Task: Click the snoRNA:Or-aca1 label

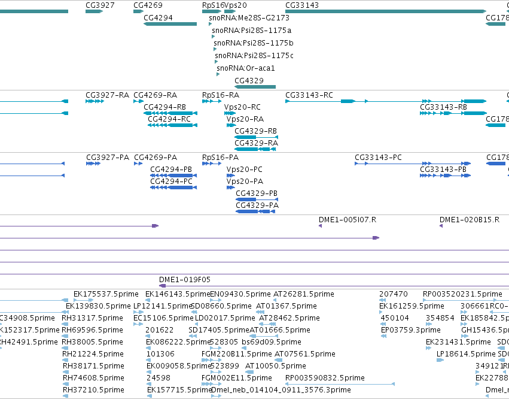Action: coord(246,68)
